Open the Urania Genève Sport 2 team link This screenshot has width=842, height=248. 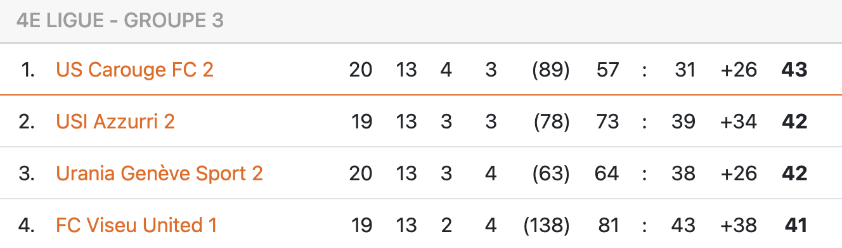(x=159, y=173)
